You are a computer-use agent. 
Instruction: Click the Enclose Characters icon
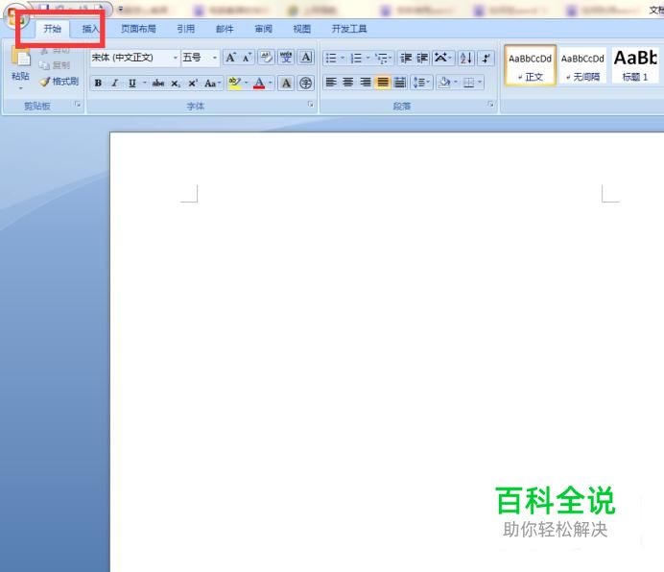(x=305, y=83)
